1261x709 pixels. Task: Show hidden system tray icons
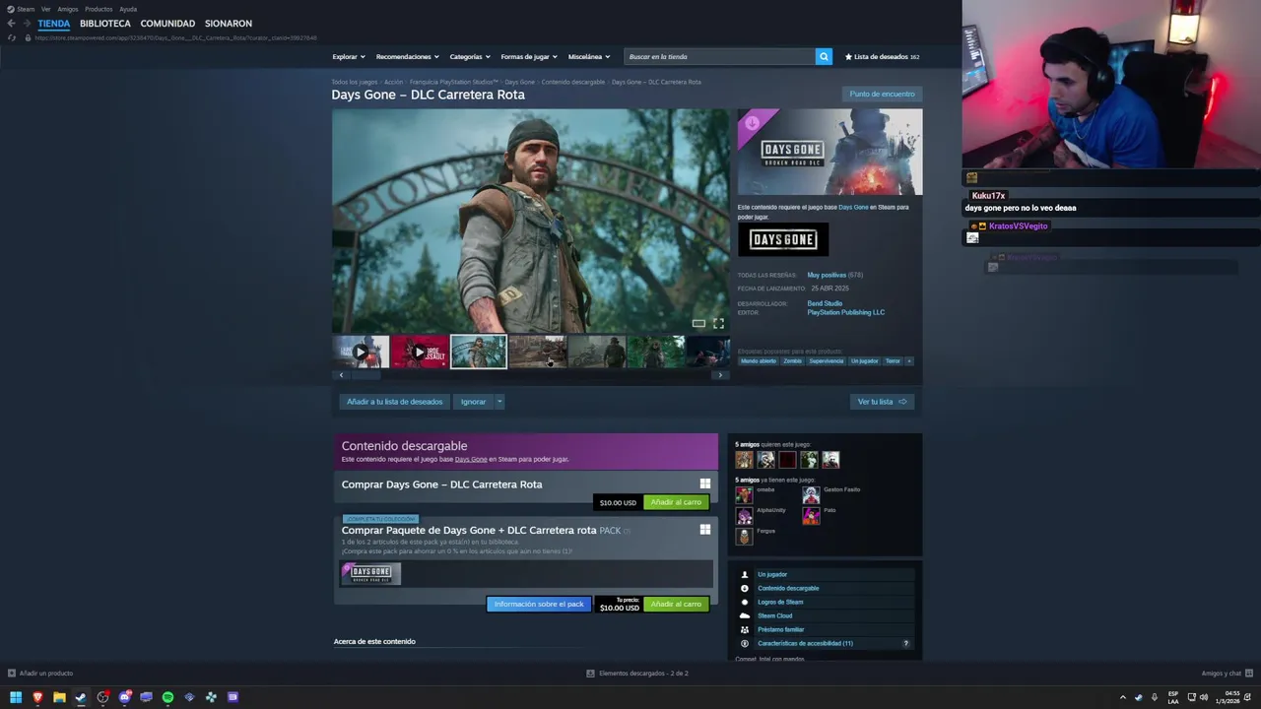(1122, 697)
